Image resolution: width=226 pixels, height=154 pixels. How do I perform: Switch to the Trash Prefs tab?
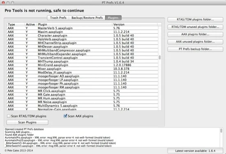[58, 18]
